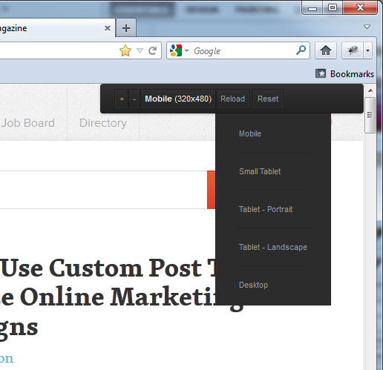Click the Google search engine logo icon
Image resolution: width=383 pixels, height=370 pixels.
click(x=176, y=50)
